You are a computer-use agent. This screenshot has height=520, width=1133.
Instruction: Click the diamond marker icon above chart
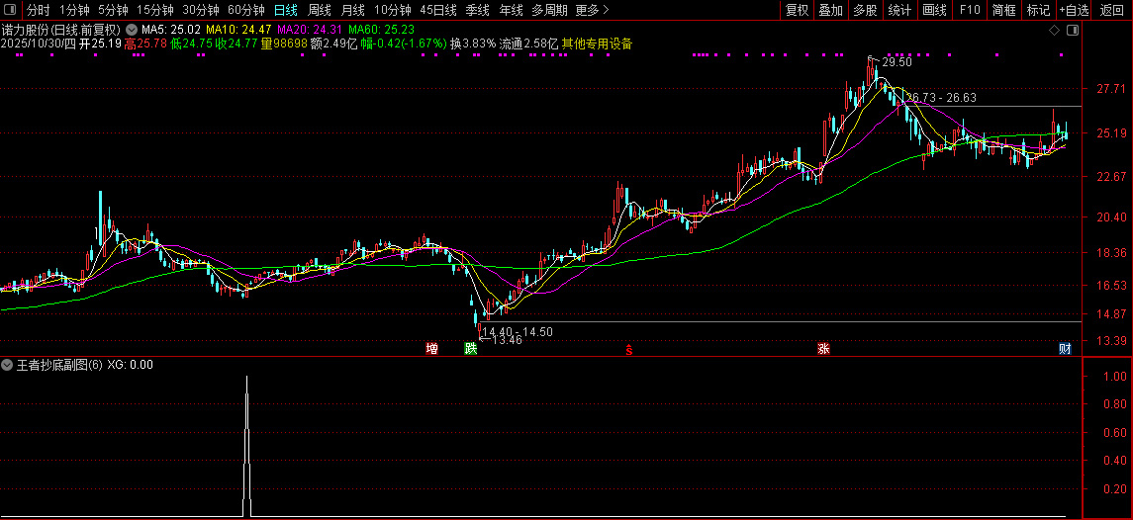(1054, 31)
